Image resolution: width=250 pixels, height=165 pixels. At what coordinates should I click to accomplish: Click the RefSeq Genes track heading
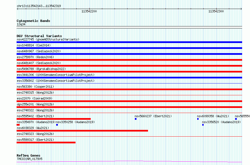tap(28, 155)
